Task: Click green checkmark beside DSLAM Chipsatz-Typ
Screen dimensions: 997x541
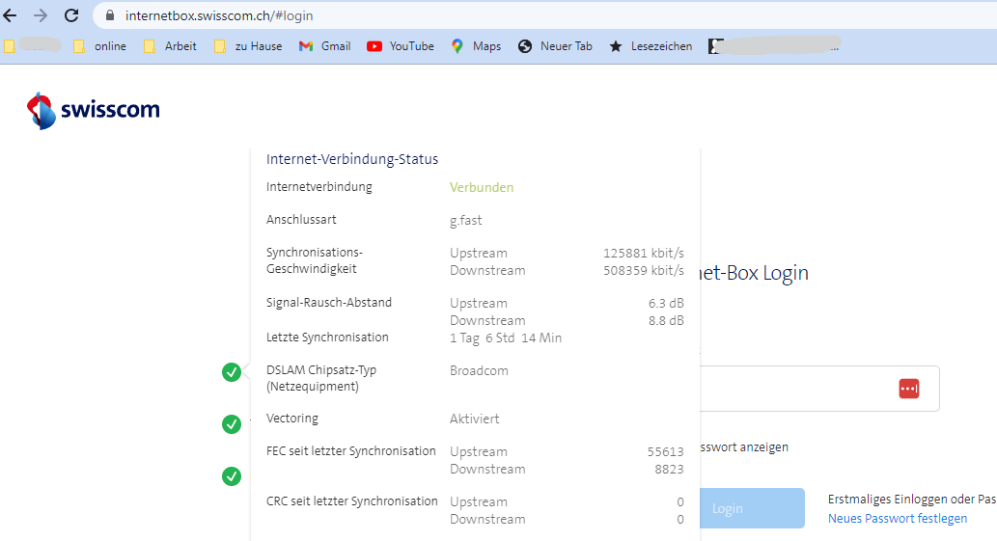Action: 232,372
